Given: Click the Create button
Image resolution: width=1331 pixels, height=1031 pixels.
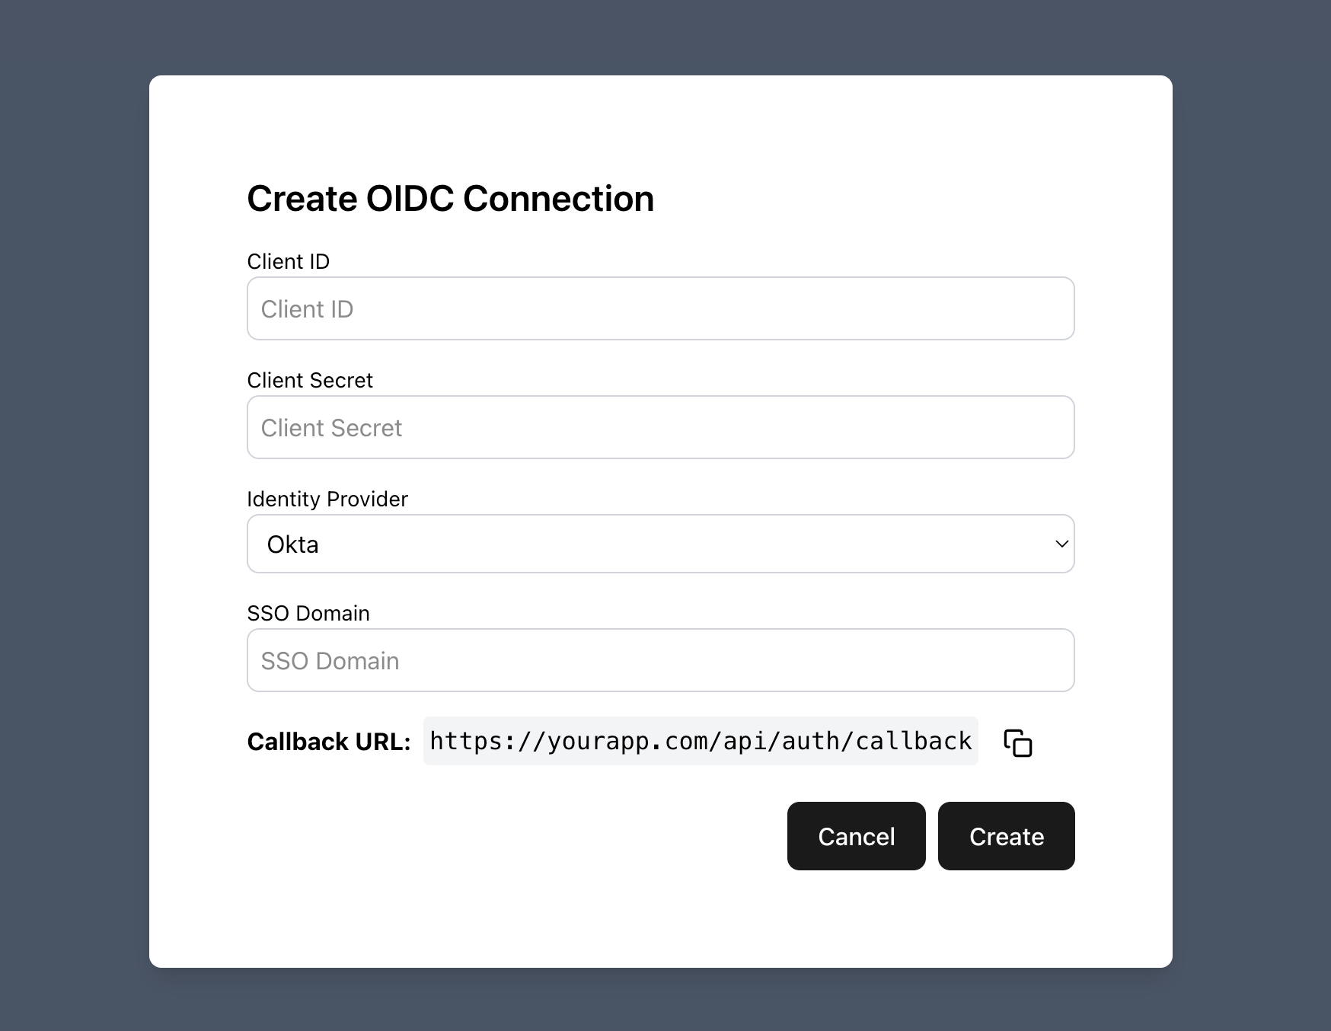Looking at the screenshot, I should pyautogui.click(x=1005, y=836).
